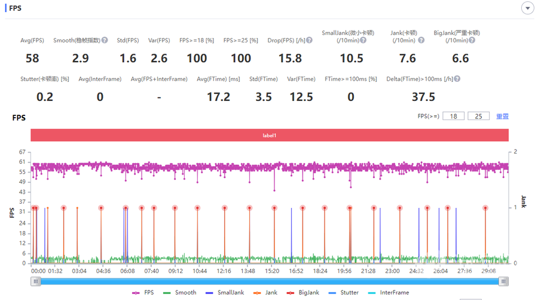
Task: Click the FPS threshold field showing 18
Action: coord(453,117)
